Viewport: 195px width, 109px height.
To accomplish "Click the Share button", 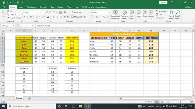I will tap(188, 7).
